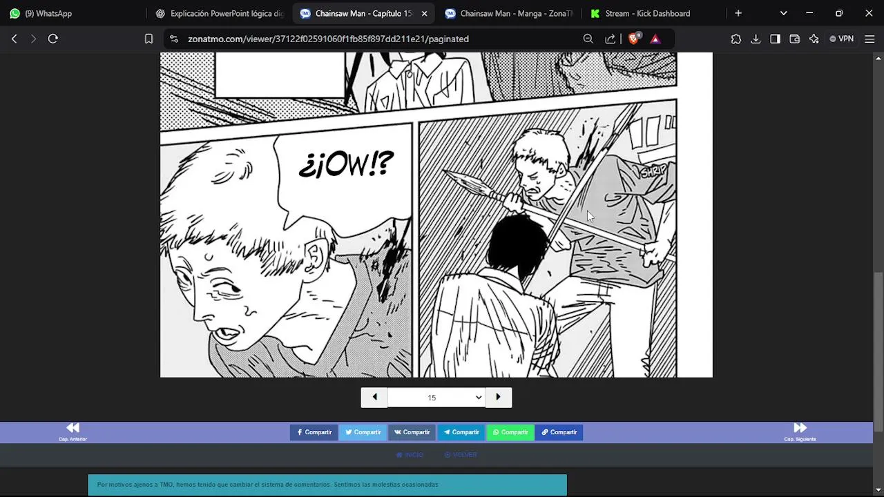The height and width of the screenshot is (497, 884).
Task: Open the share icon in address bar
Action: click(x=610, y=39)
